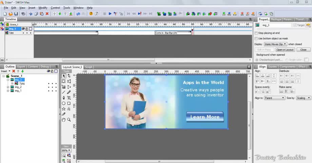Click the Insert Scene clapperboard icon
This screenshot has width=312, height=163.
[x=159, y=14]
